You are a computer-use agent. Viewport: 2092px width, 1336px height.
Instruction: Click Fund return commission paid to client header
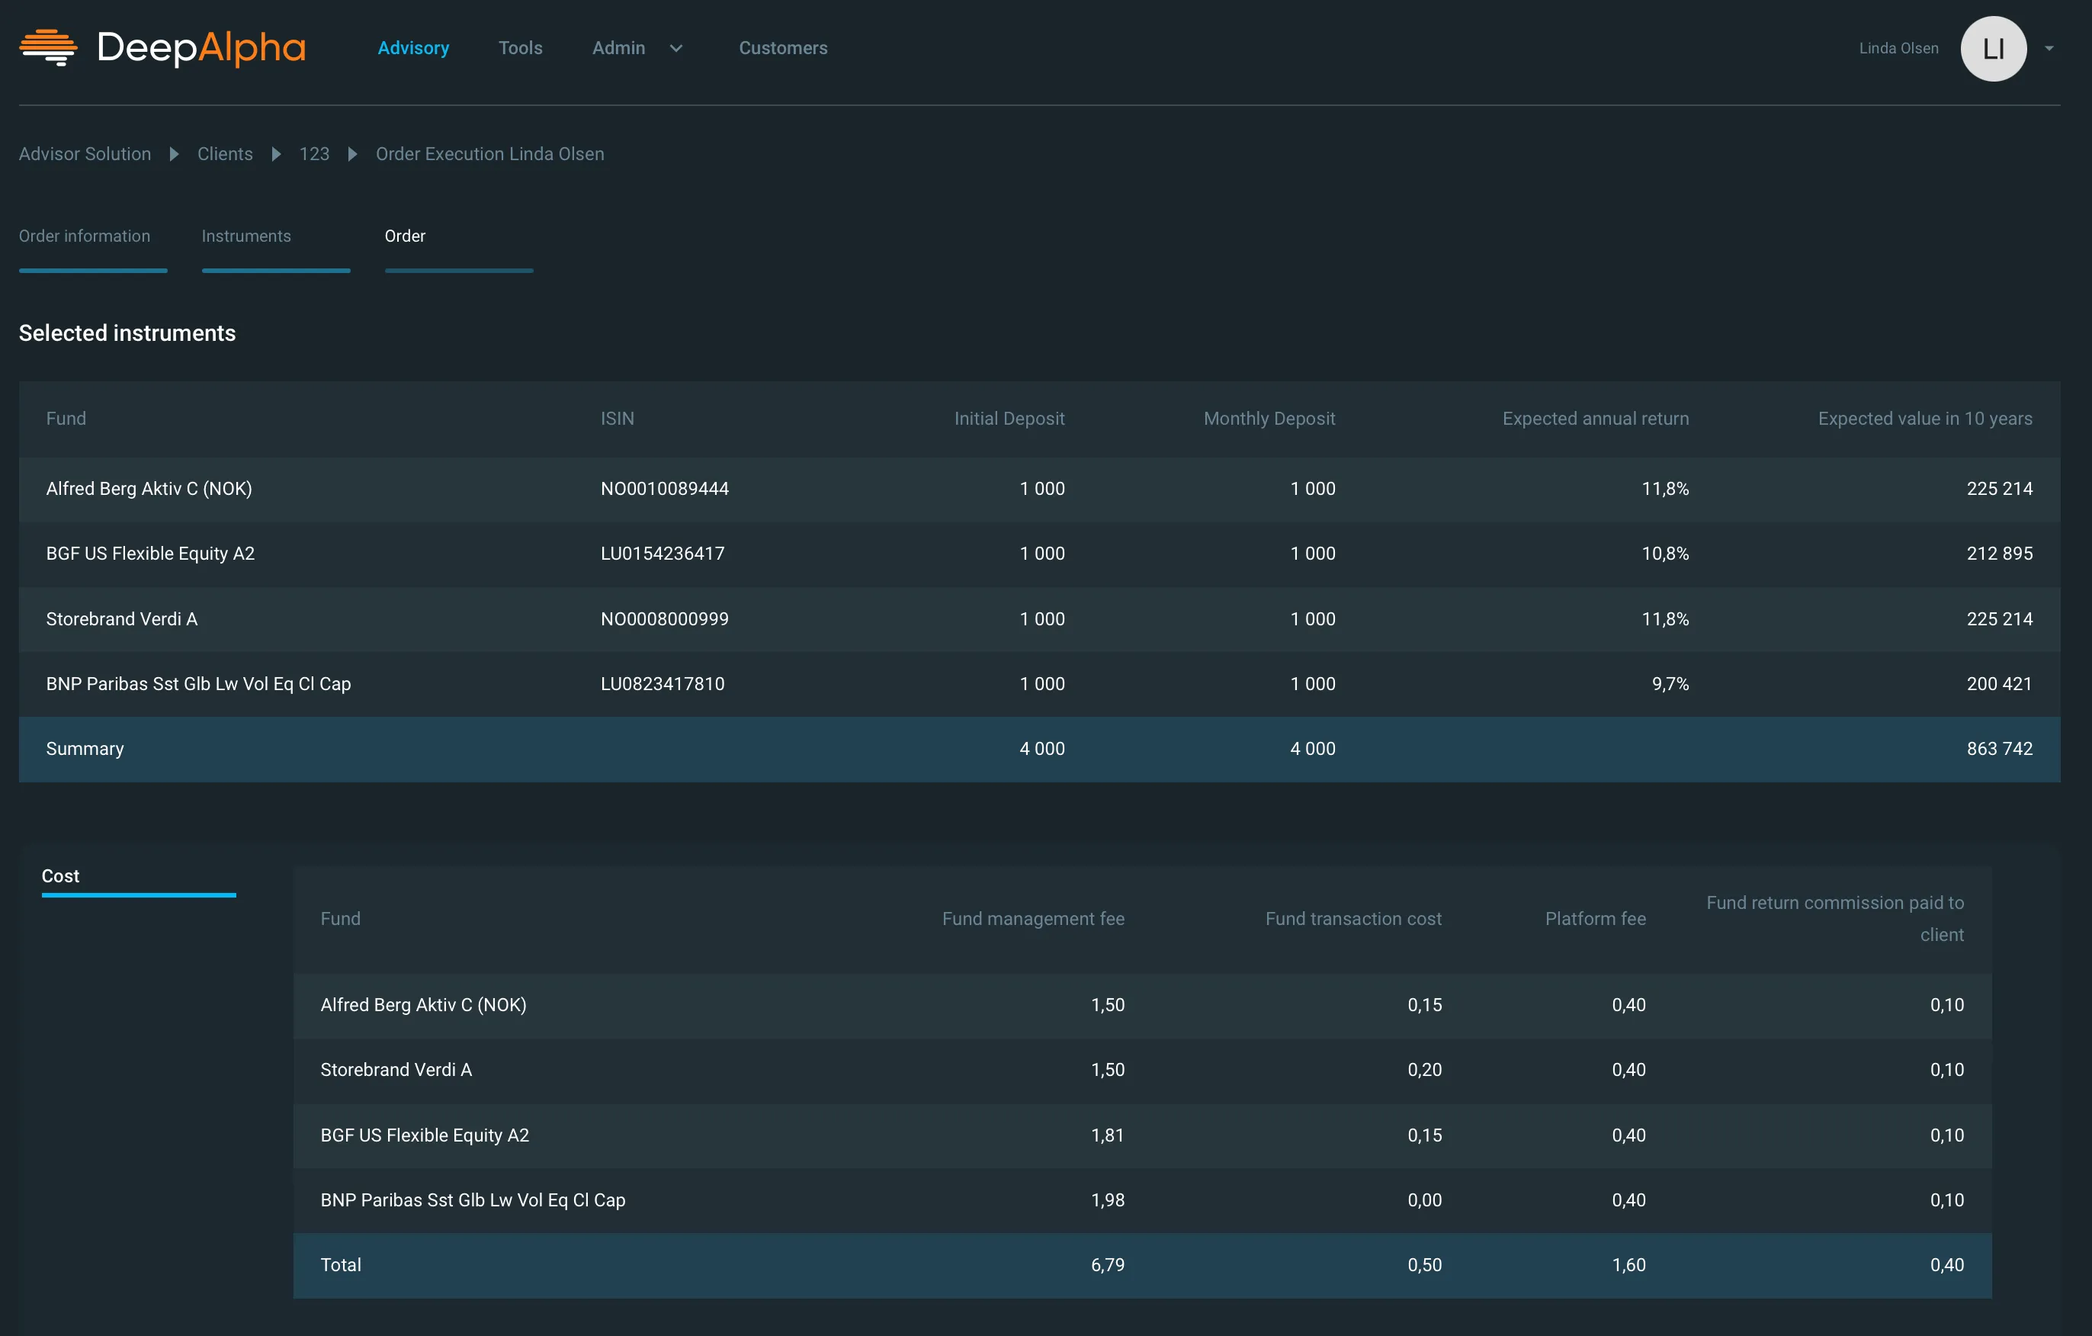click(1835, 919)
